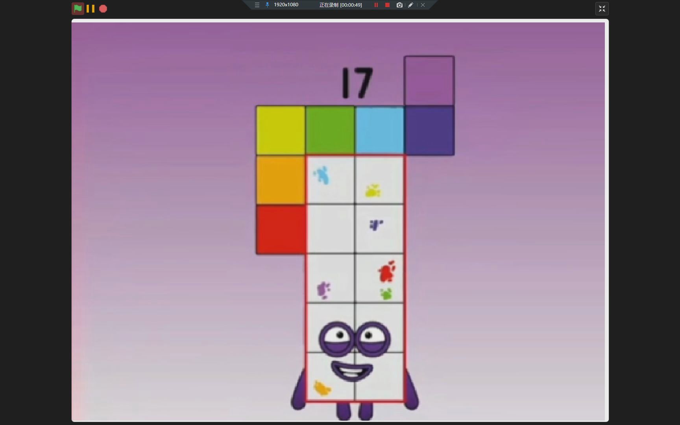Image resolution: width=680 pixels, height=425 pixels.
Task: Click the red block on the stage
Action: click(x=281, y=229)
